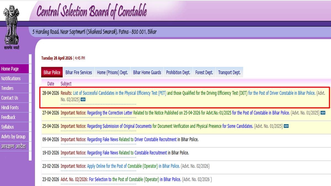The image size is (331, 186).
Task: Switch to Prohibition Dept. tab
Action: coord(178,72)
